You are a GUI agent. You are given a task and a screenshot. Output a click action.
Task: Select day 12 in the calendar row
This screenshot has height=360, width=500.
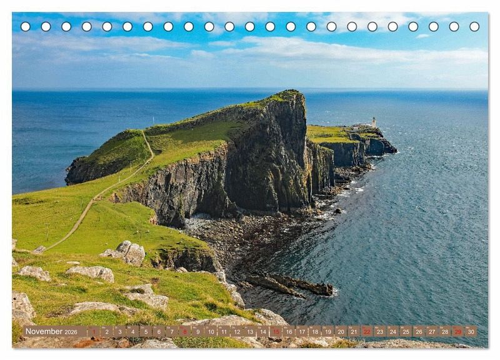(236, 331)
